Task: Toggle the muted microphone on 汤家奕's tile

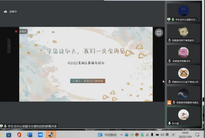Action: (169, 40)
